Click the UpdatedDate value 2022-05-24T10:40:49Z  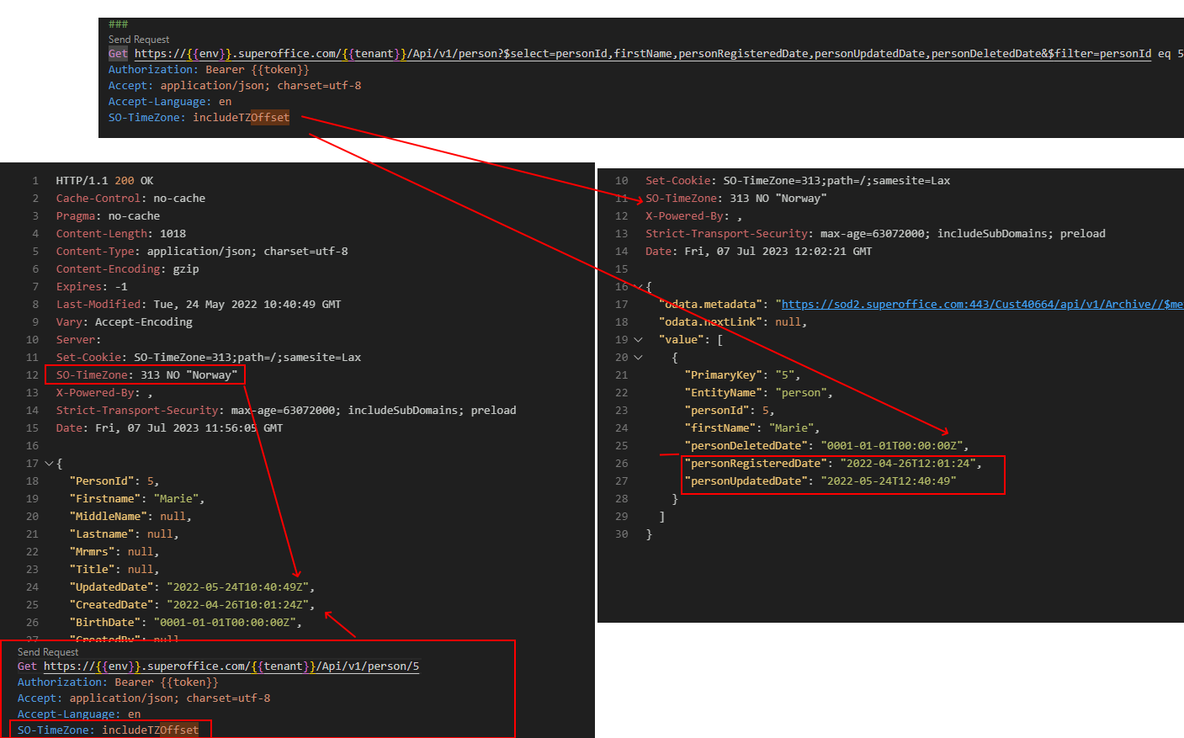(x=240, y=587)
